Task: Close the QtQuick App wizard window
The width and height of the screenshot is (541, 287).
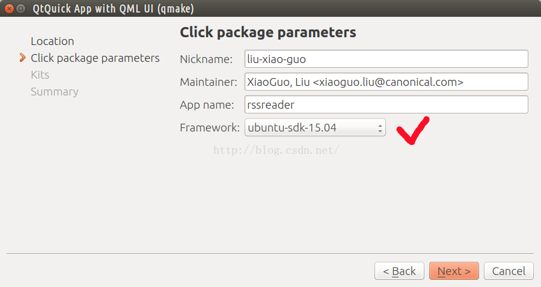Action: 9,8
